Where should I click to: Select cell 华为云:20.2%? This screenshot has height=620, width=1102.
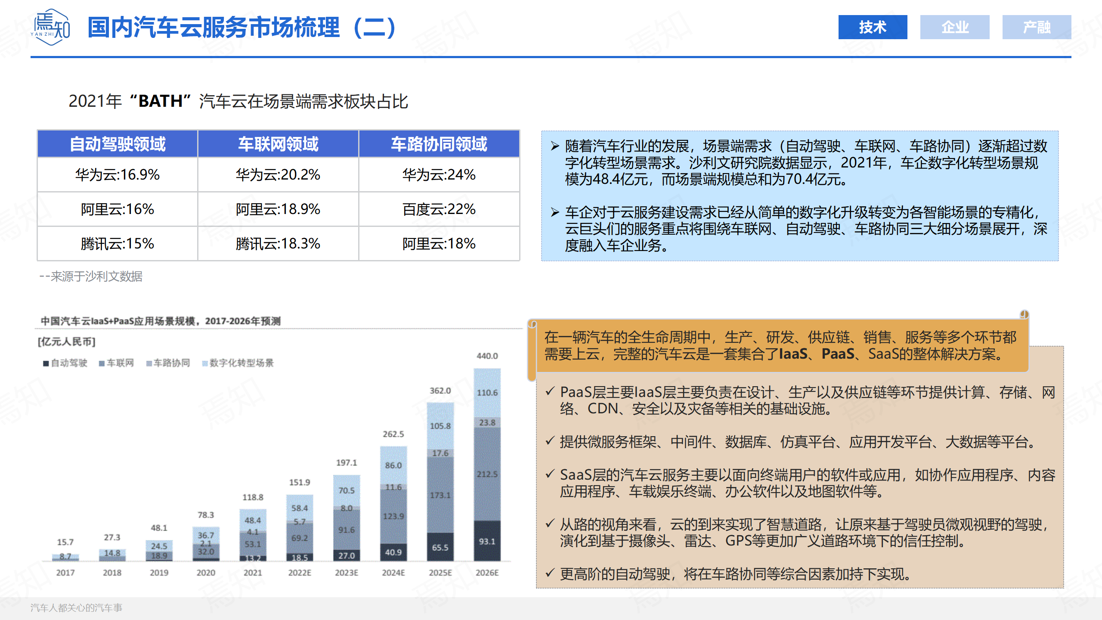(x=278, y=174)
